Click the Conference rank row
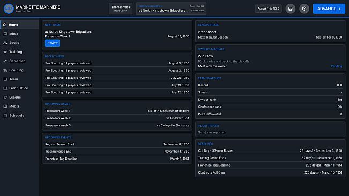The image size is (349, 196). coord(270,107)
